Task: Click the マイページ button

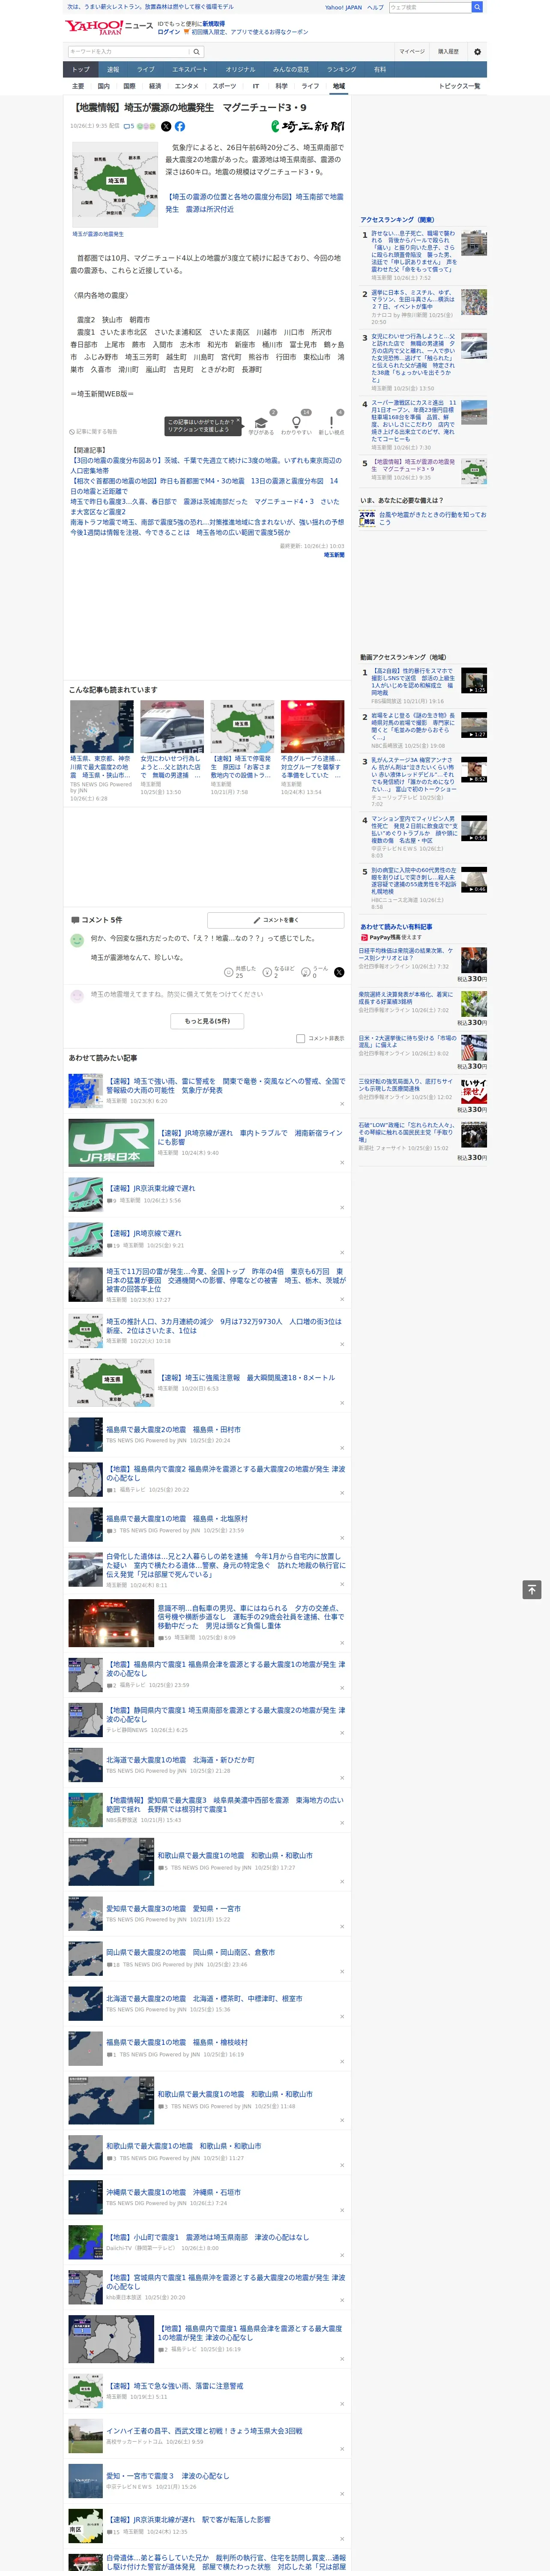Action: [x=412, y=52]
